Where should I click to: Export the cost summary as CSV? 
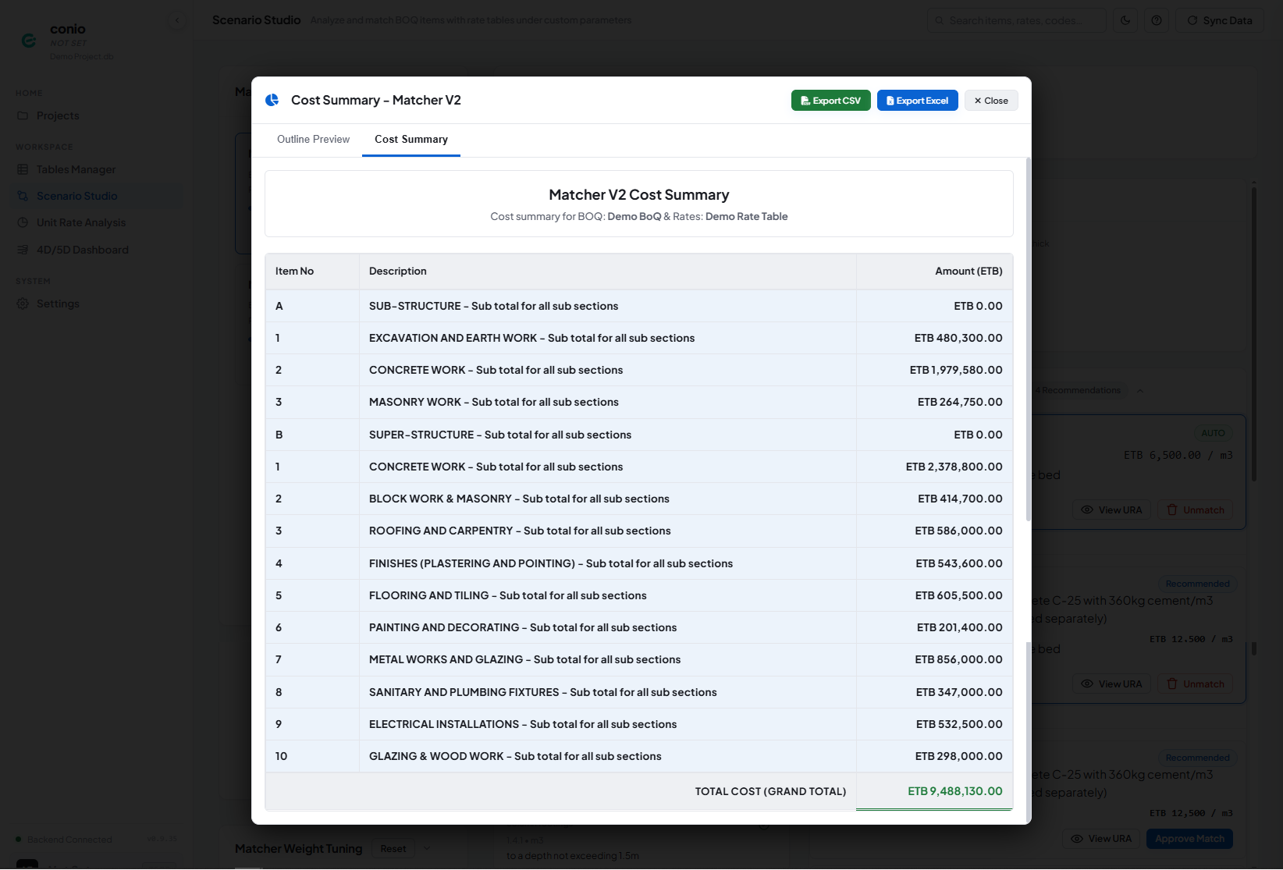[x=830, y=101]
